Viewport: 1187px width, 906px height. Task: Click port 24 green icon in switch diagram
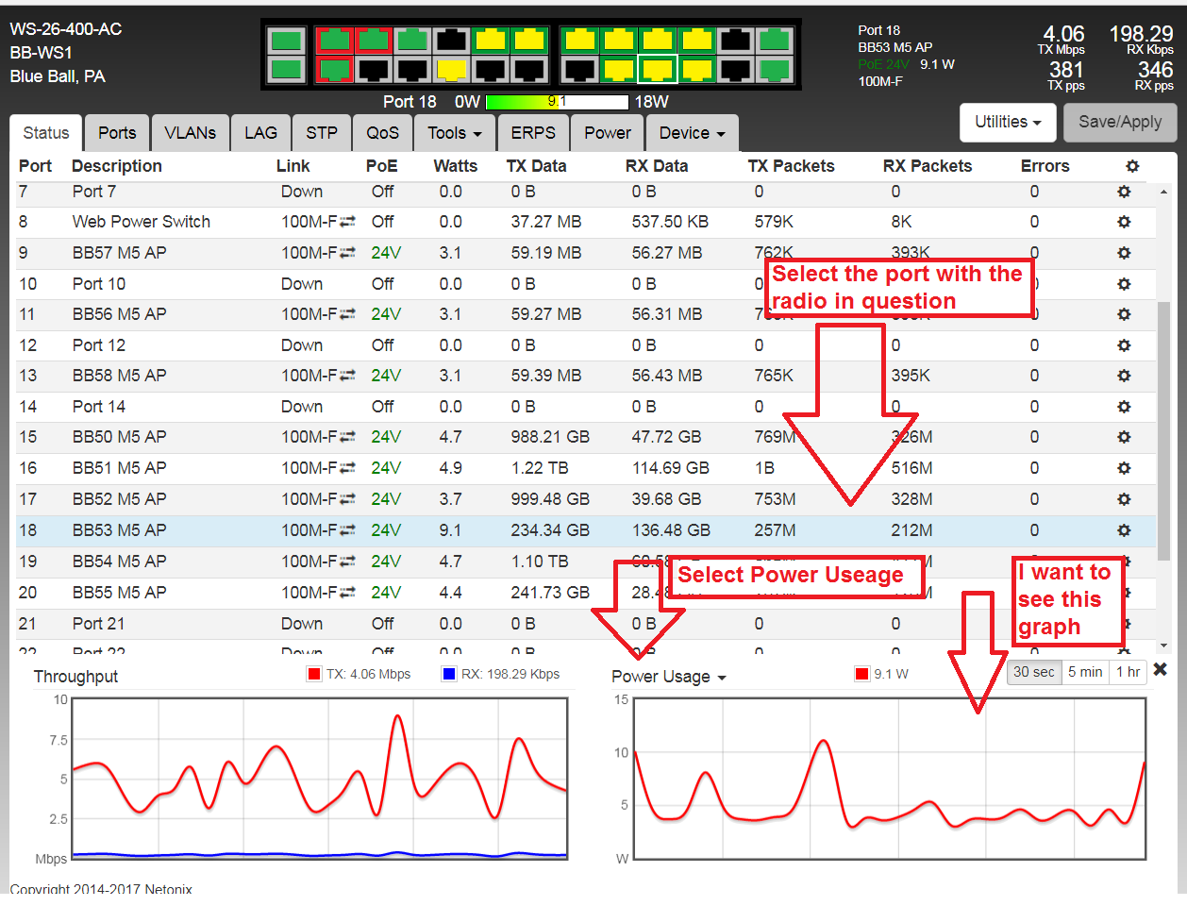774,70
